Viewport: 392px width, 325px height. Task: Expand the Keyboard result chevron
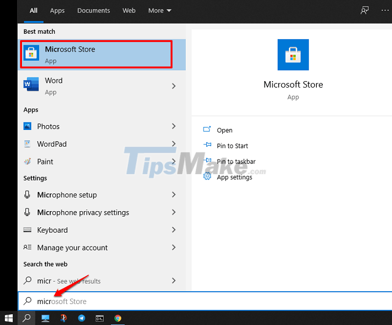(x=174, y=229)
